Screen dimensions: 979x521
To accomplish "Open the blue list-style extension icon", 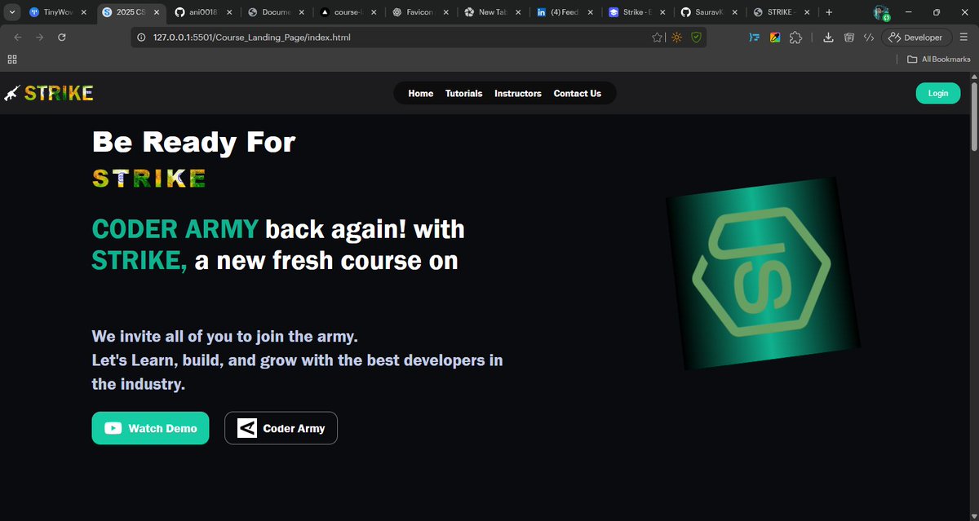I will [x=755, y=38].
